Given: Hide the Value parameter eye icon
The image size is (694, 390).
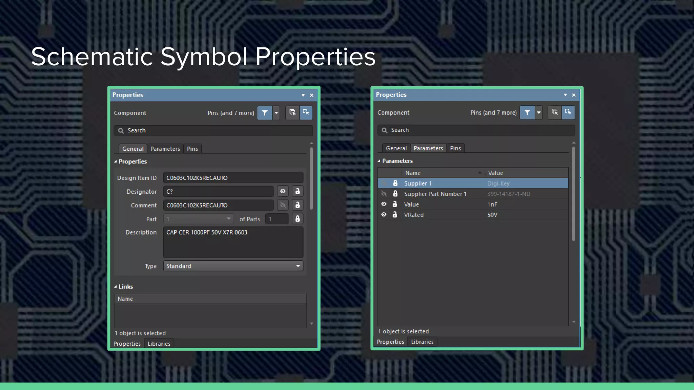Looking at the screenshot, I should click(x=384, y=204).
